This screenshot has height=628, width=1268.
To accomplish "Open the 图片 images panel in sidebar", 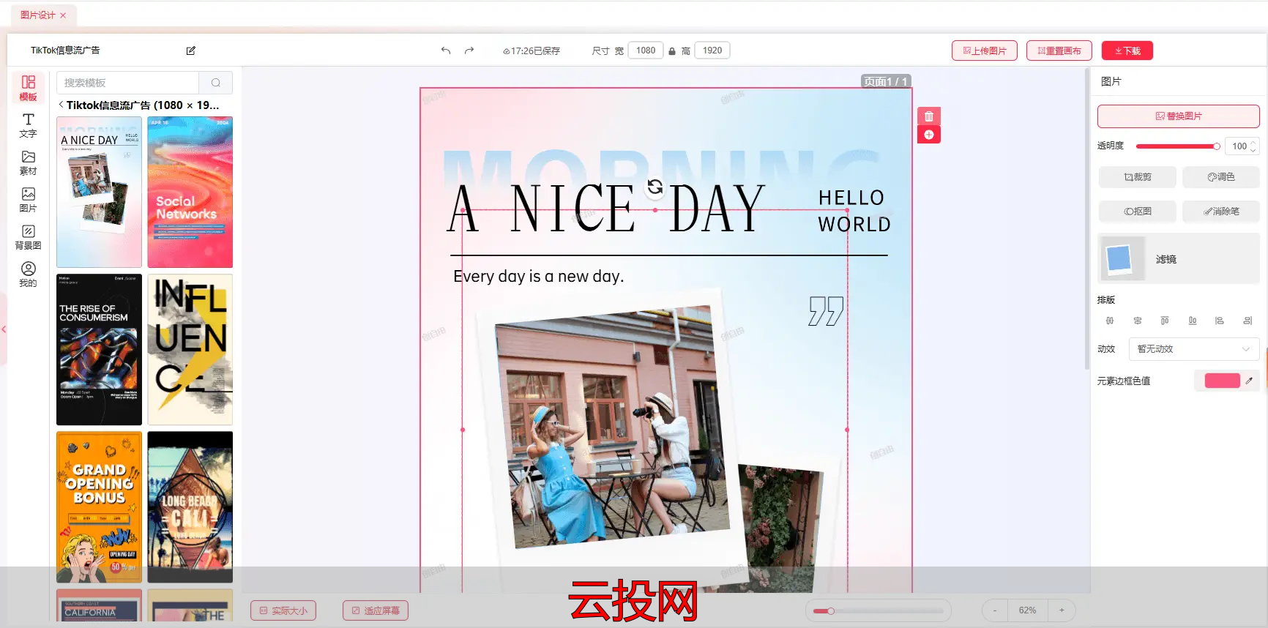I will [x=28, y=200].
